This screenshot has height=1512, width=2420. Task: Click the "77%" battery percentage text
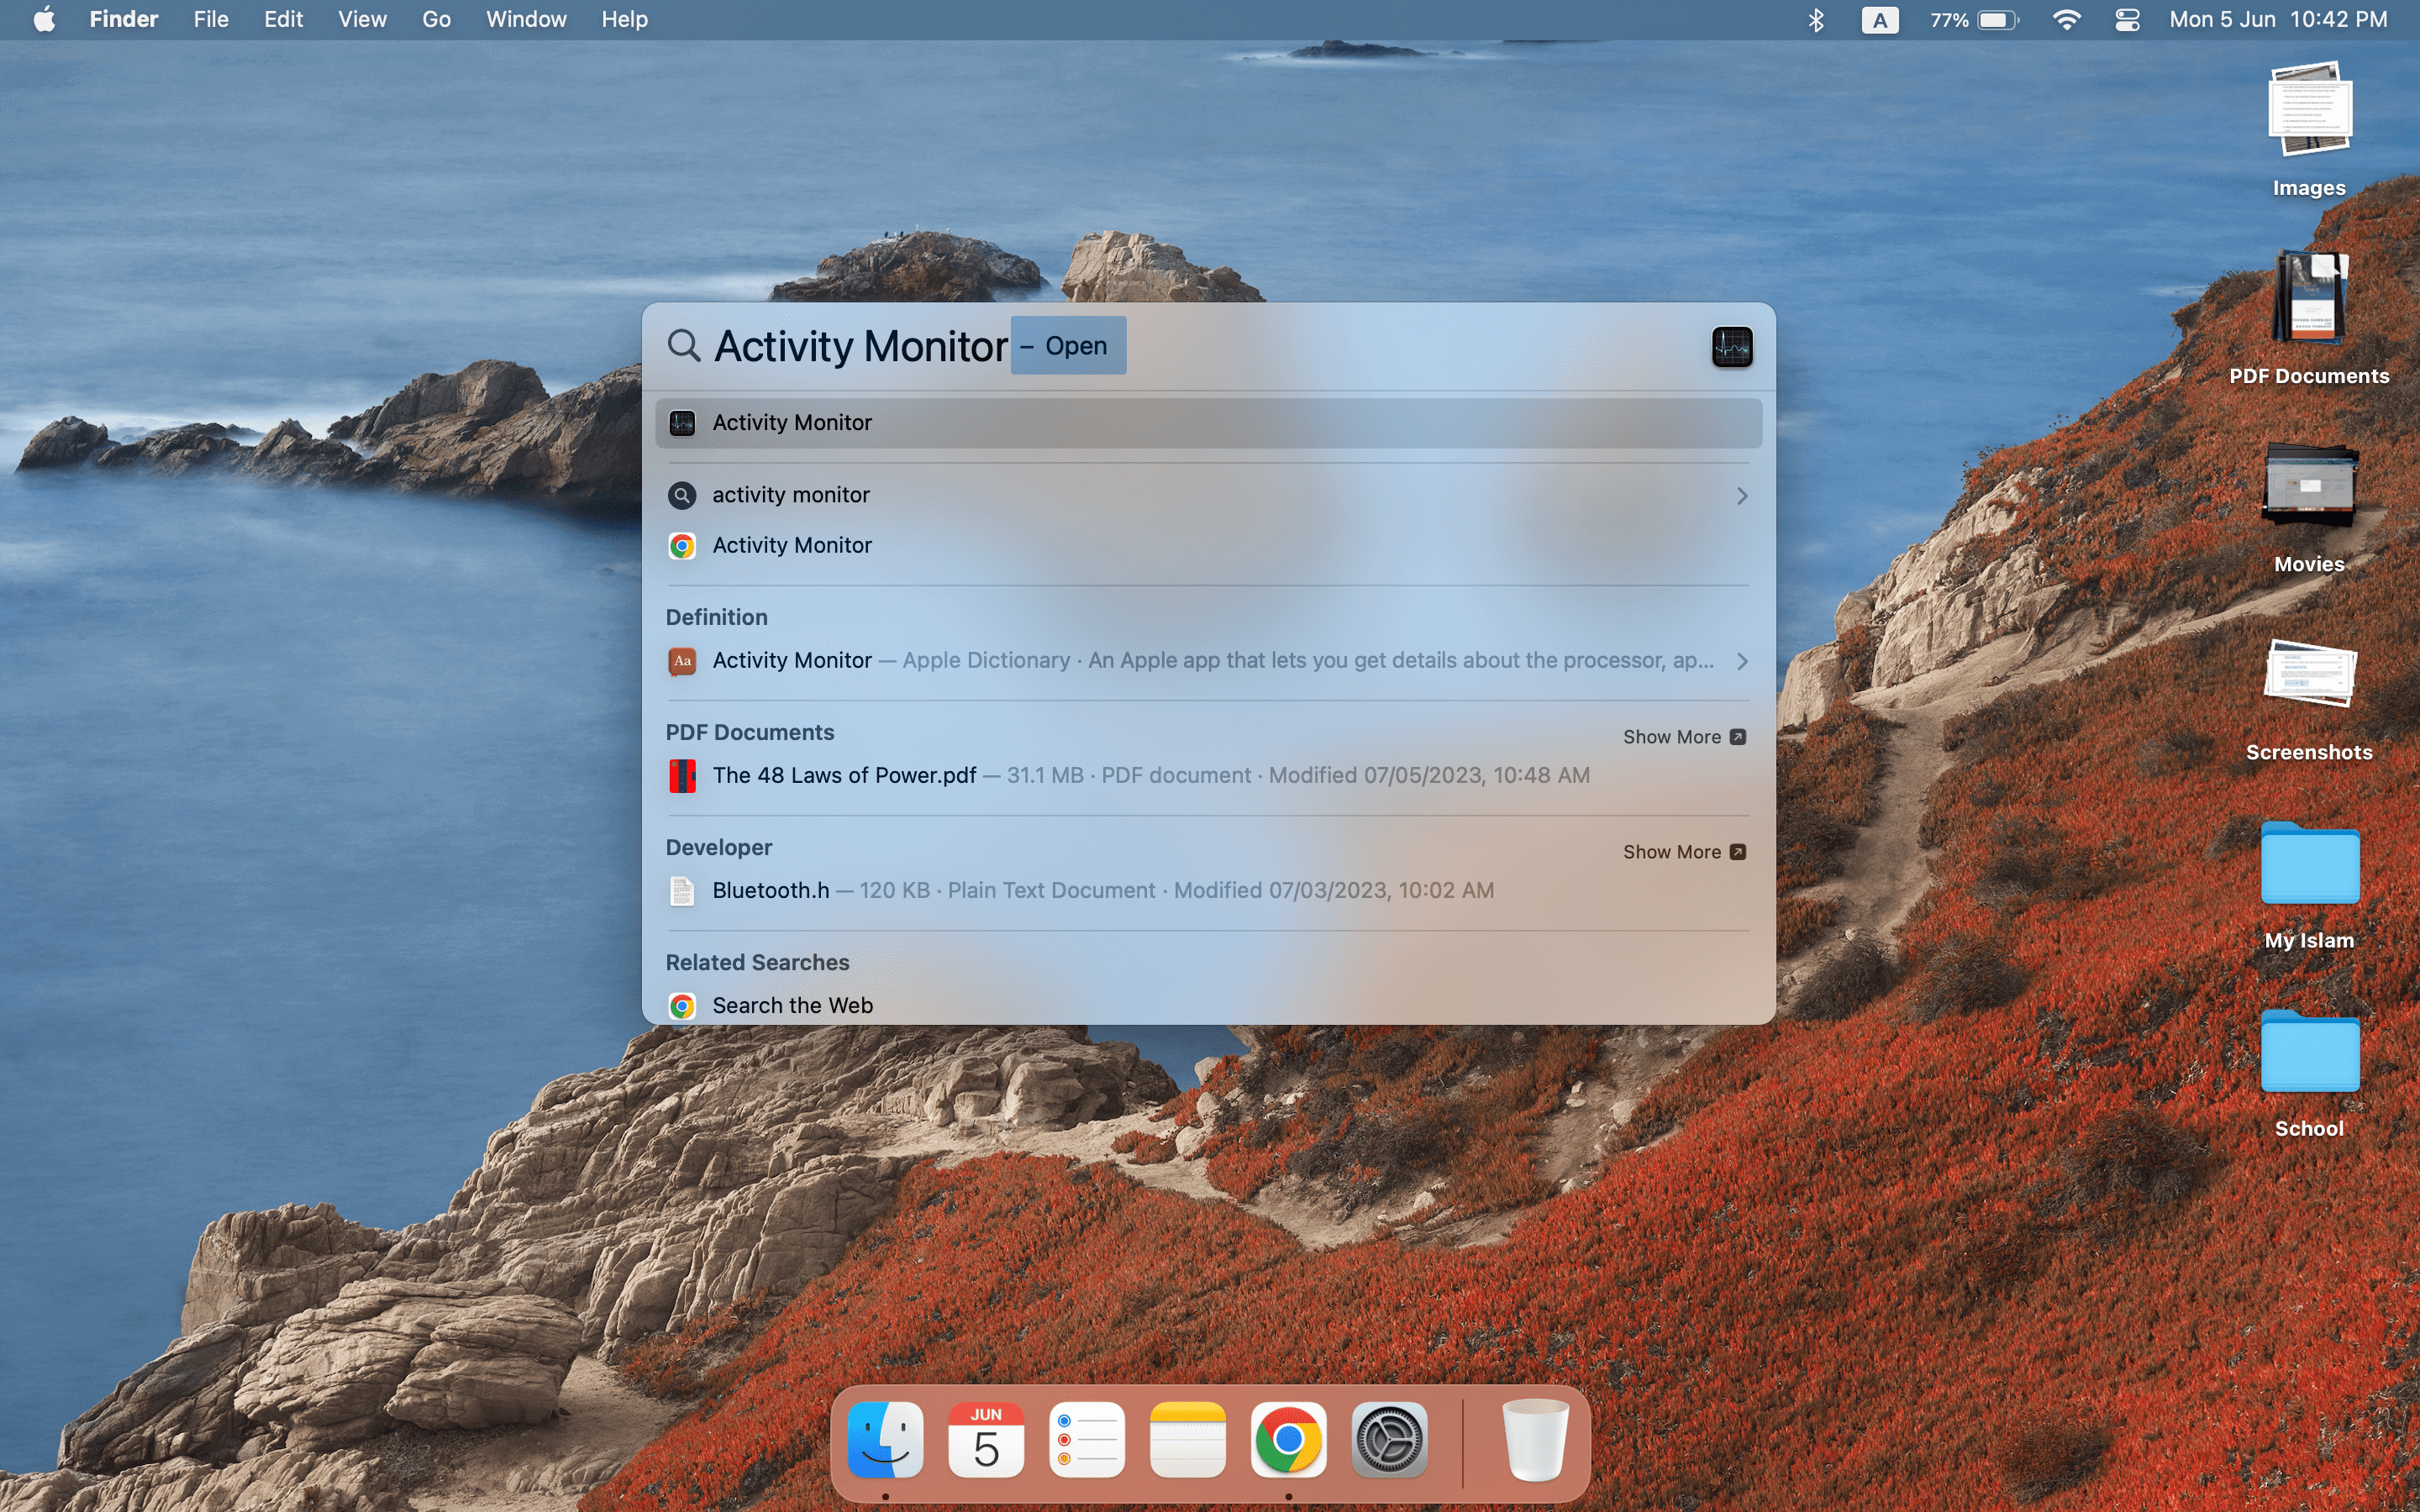point(1949,20)
